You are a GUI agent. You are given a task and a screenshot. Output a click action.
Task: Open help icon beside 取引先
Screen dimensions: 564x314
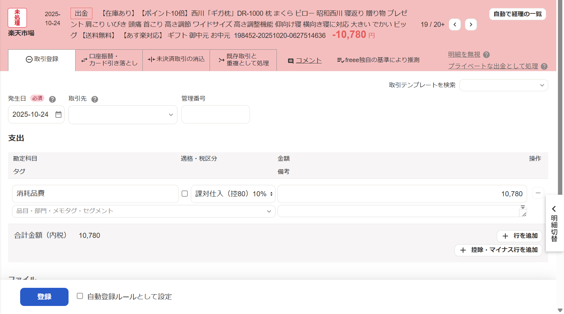(95, 99)
